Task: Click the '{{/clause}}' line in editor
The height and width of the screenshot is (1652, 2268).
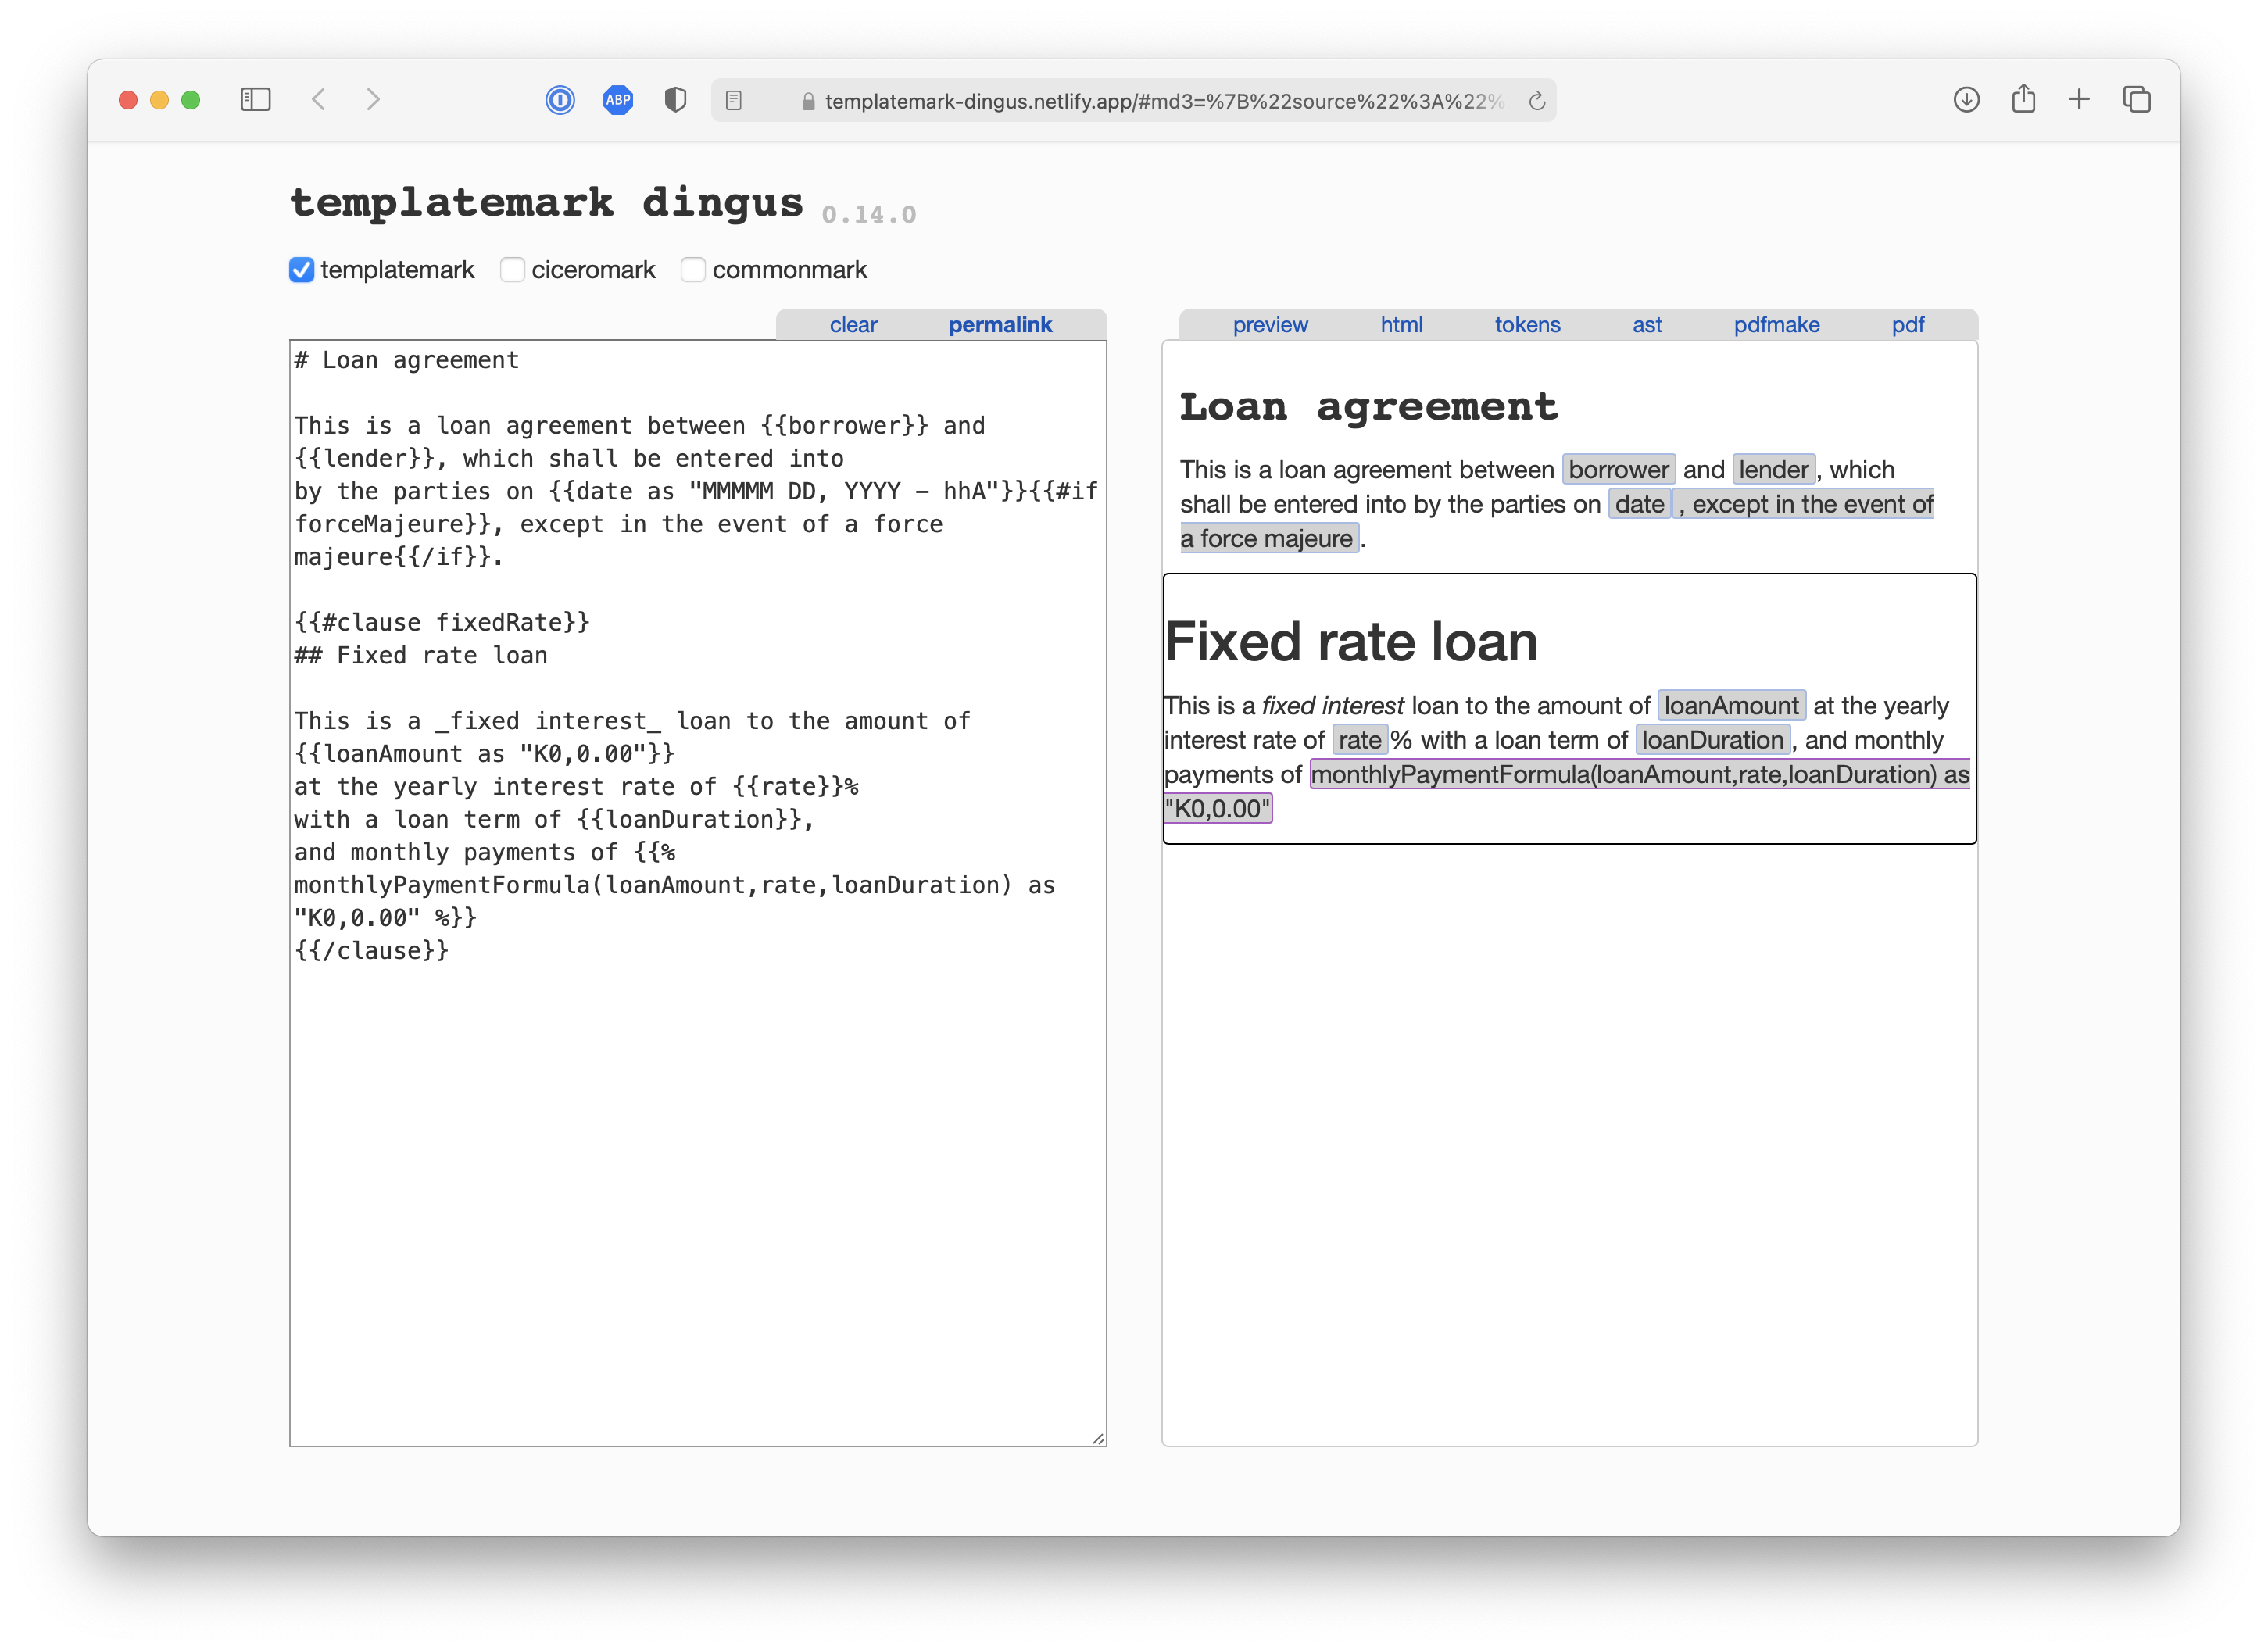Action: pos(371,950)
